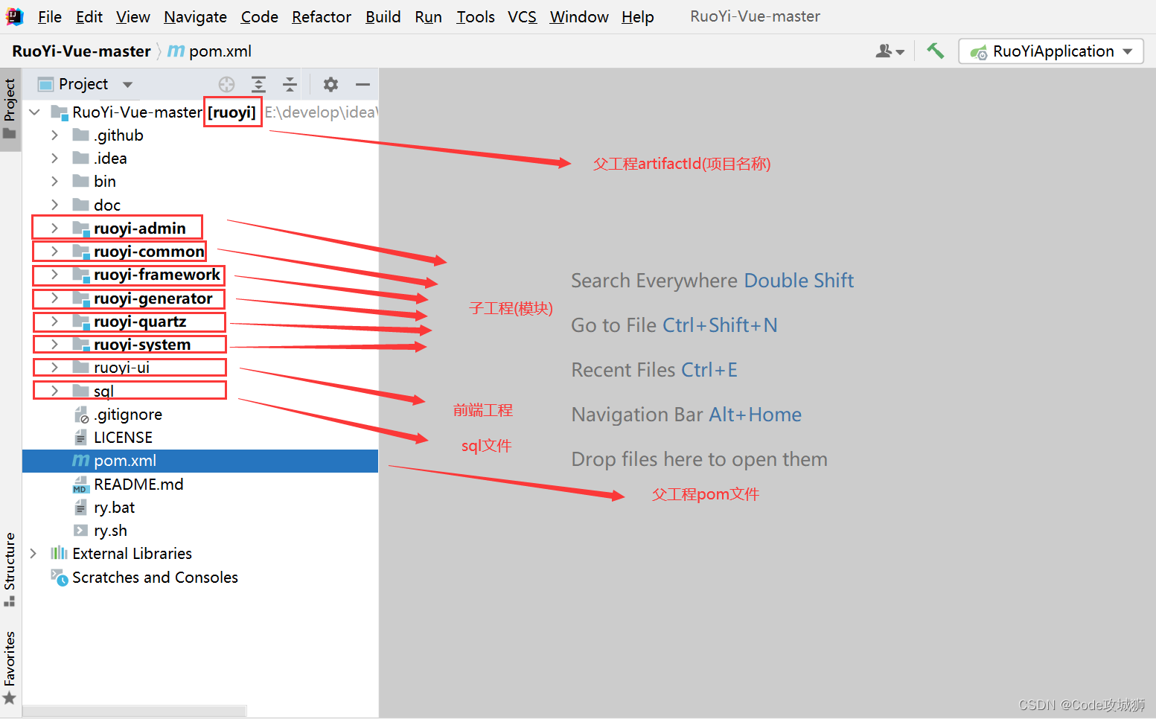
Task: Click Collapse All icon in Project panel
Action: click(290, 84)
